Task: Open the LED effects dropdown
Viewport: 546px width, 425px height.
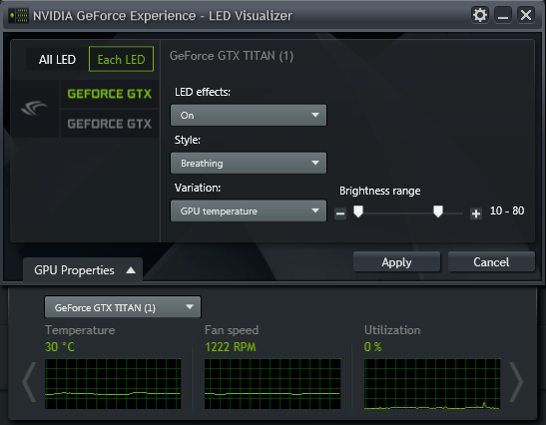Action: 249,115
